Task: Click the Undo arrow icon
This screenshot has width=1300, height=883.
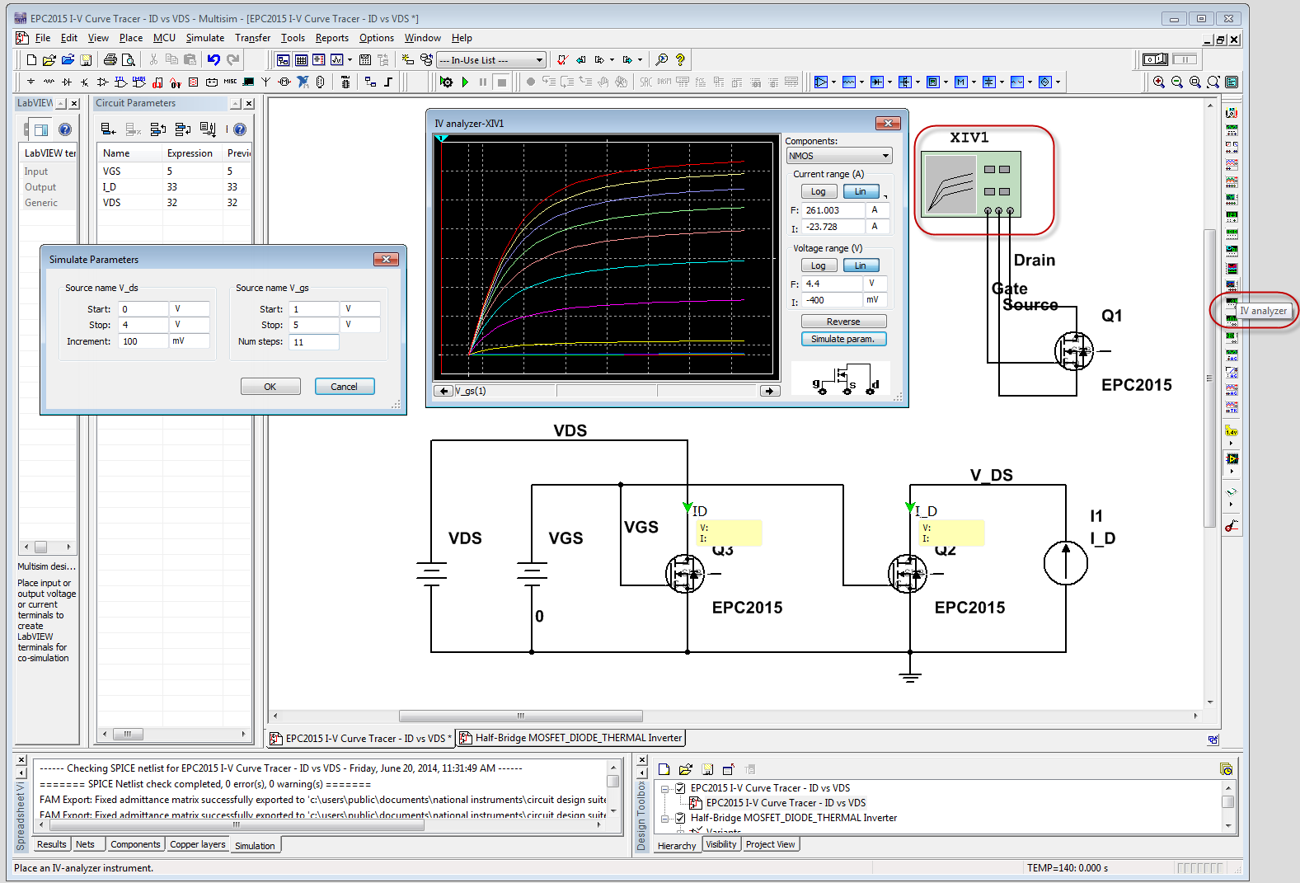Action: (214, 60)
